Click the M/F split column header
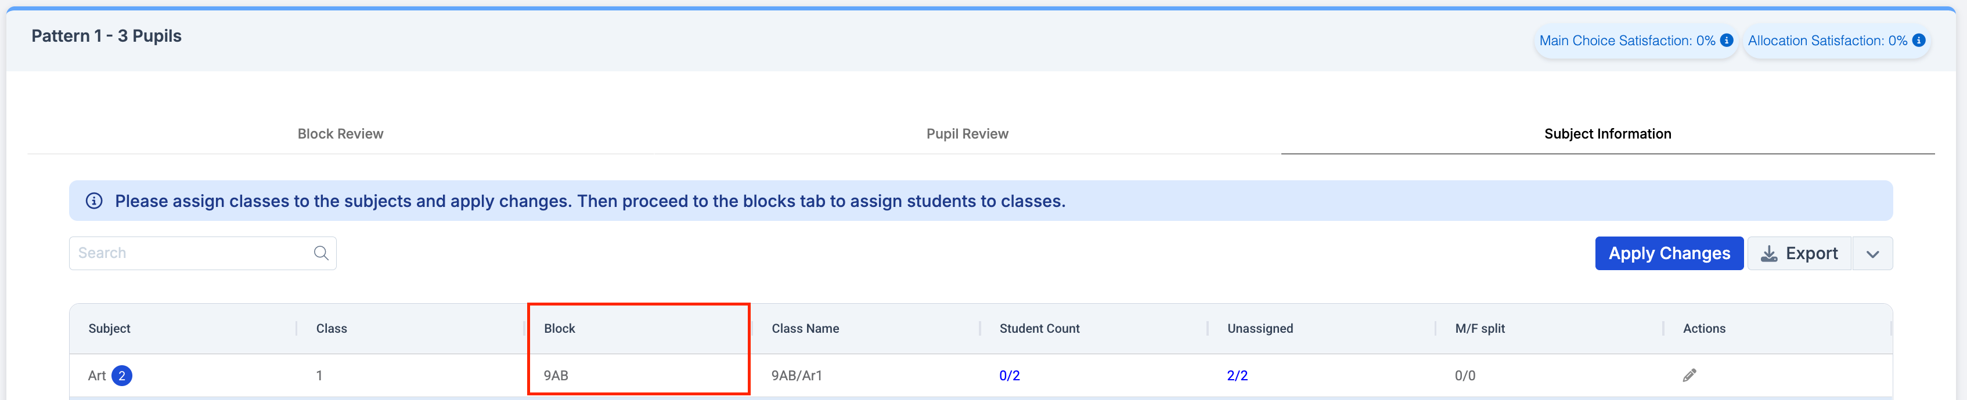This screenshot has width=1967, height=400. [x=1479, y=328]
